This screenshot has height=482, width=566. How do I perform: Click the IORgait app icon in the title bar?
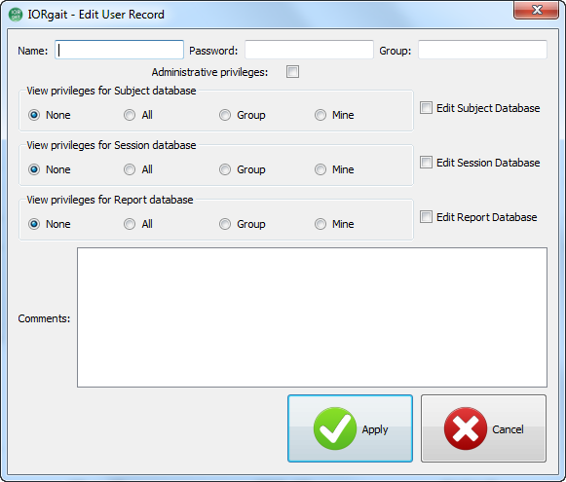[x=16, y=15]
